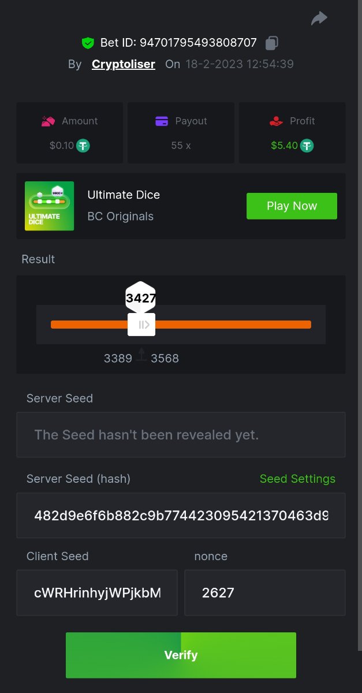Click the Client Seed field

97,593
